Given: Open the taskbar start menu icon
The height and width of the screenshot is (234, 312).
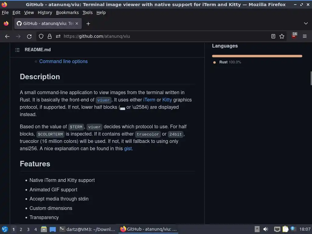Looking at the screenshot, I should (x=5, y=229).
